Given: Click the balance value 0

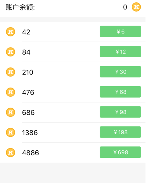Looking at the screenshot, I should click(125, 7).
